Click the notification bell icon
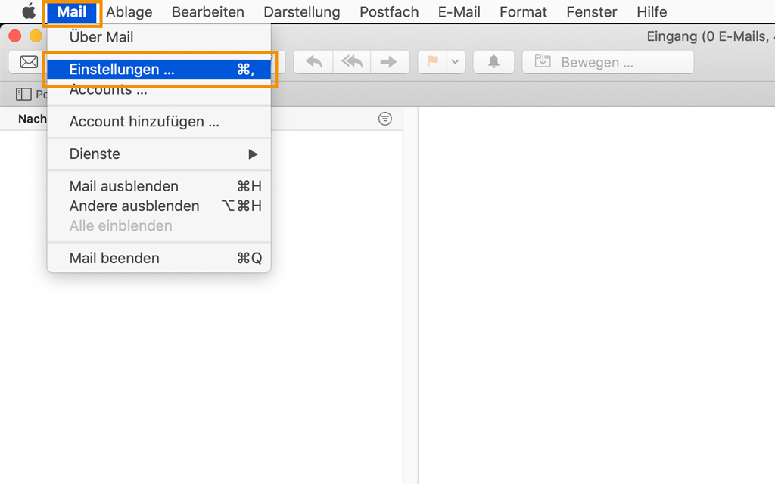Image resolution: width=775 pixels, height=484 pixels. click(493, 62)
